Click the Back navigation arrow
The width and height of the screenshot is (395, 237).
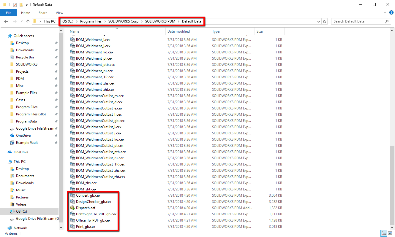6,21
